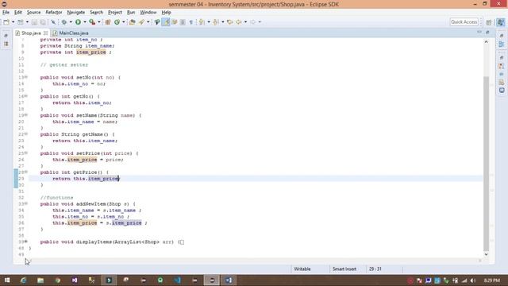Open the New file dropdown arrow
The width and height of the screenshot is (508, 286).
tap(13, 22)
